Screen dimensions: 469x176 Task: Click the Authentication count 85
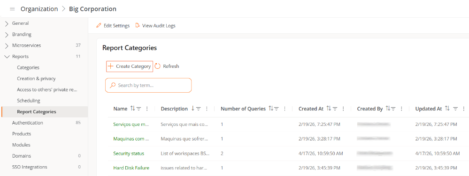pos(78,123)
